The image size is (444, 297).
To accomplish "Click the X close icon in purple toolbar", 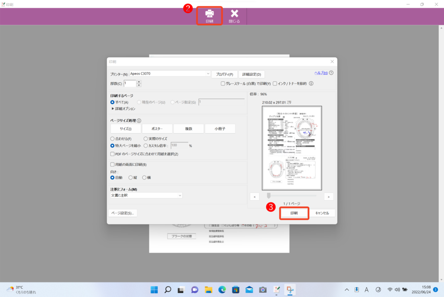I will click(235, 13).
